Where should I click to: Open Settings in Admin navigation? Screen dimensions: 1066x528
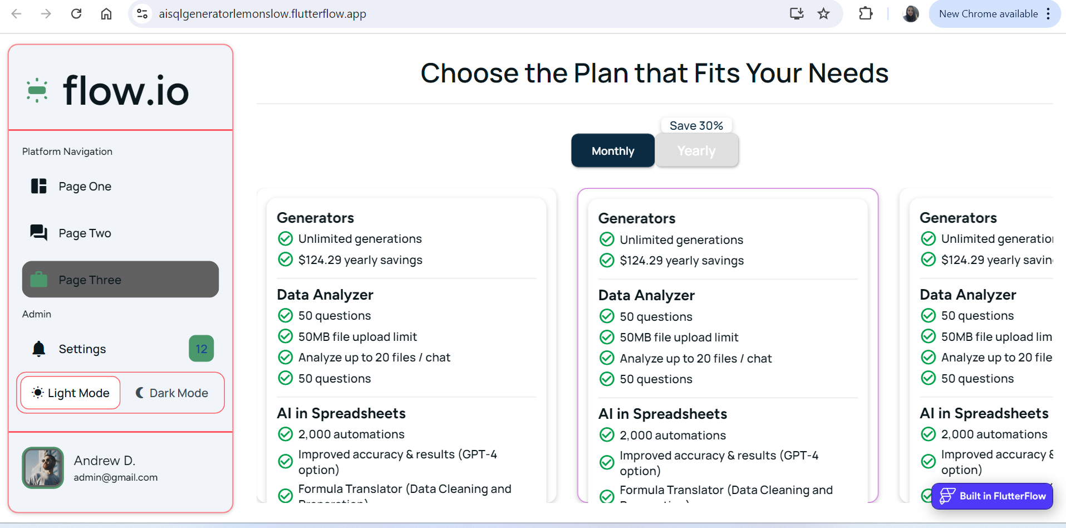(82, 349)
